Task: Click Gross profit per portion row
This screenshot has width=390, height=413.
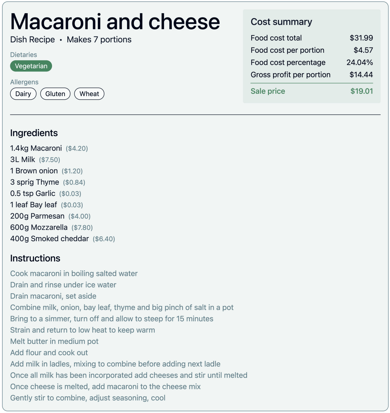Action: pyautogui.click(x=311, y=75)
